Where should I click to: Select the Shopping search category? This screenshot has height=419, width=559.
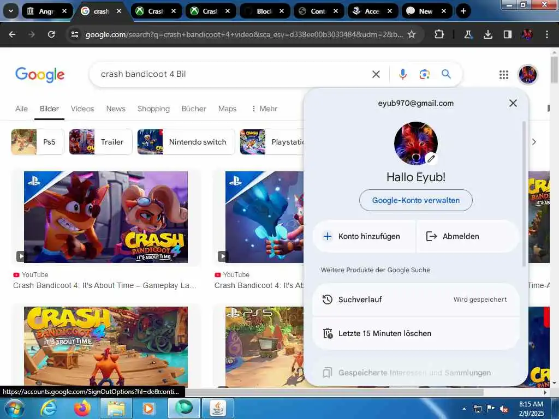coord(153,109)
